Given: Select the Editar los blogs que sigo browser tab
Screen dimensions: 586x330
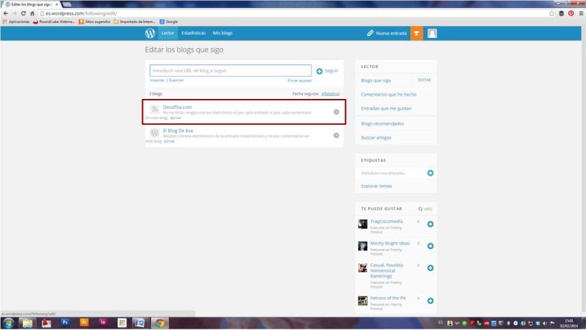Looking at the screenshot, I should click(x=31, y=4).
